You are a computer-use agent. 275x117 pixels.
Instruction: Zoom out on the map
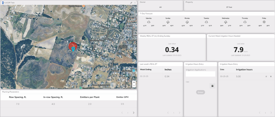click(x=134, y=86)
